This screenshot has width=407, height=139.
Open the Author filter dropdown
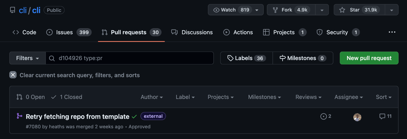coord(152,97)
